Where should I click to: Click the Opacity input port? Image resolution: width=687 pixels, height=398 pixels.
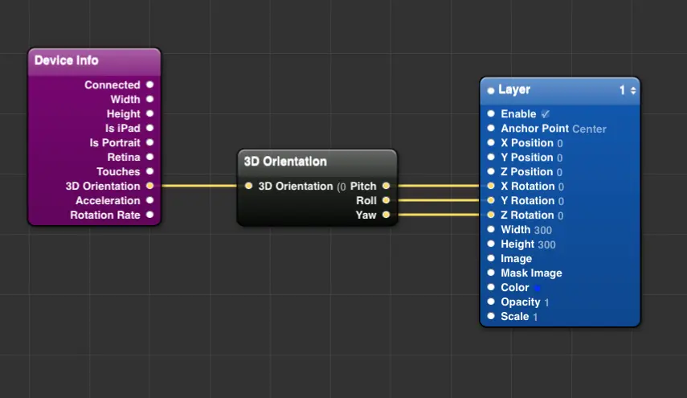(x=491, y=302)
